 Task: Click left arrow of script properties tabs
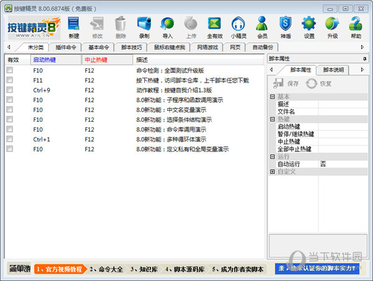coord(271,70)
